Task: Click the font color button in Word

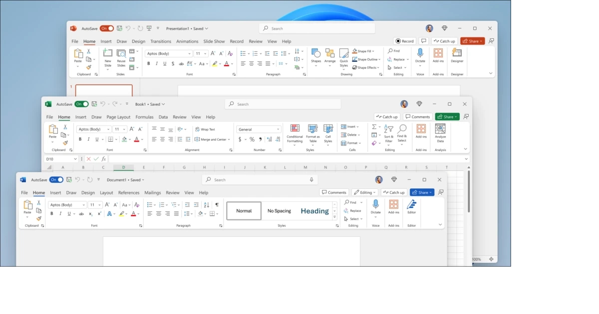Action: point(133,214)
